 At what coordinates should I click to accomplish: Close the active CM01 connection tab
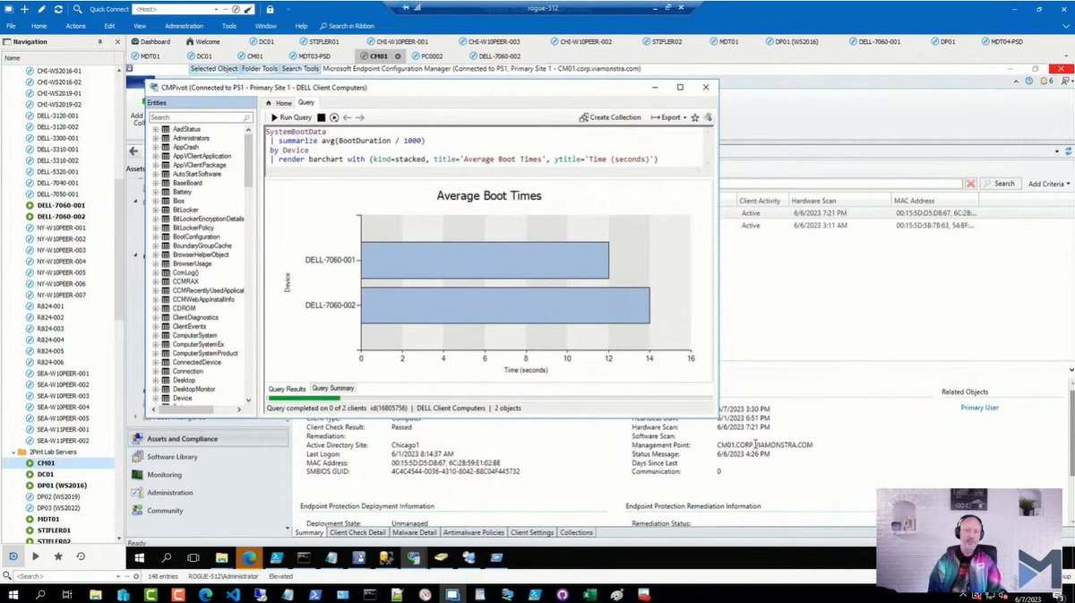pos(398,56)
